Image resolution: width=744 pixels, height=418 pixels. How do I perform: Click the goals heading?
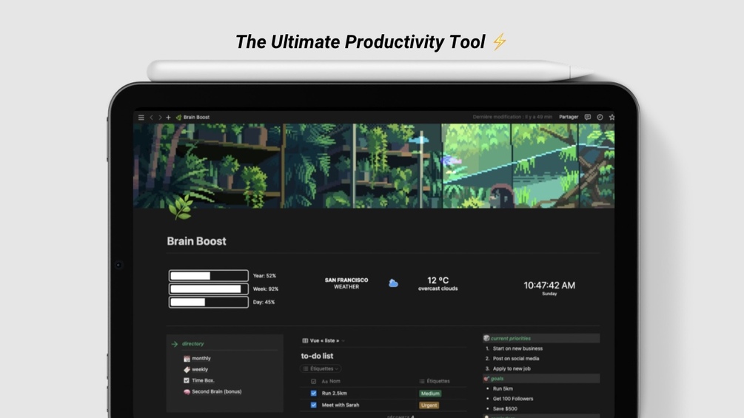click(x=497, y=378)
